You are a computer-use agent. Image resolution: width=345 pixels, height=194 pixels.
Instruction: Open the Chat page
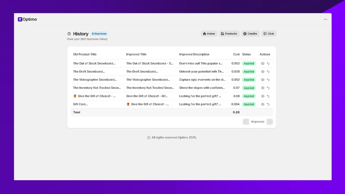pyautogui.click(x=269, y=34)
